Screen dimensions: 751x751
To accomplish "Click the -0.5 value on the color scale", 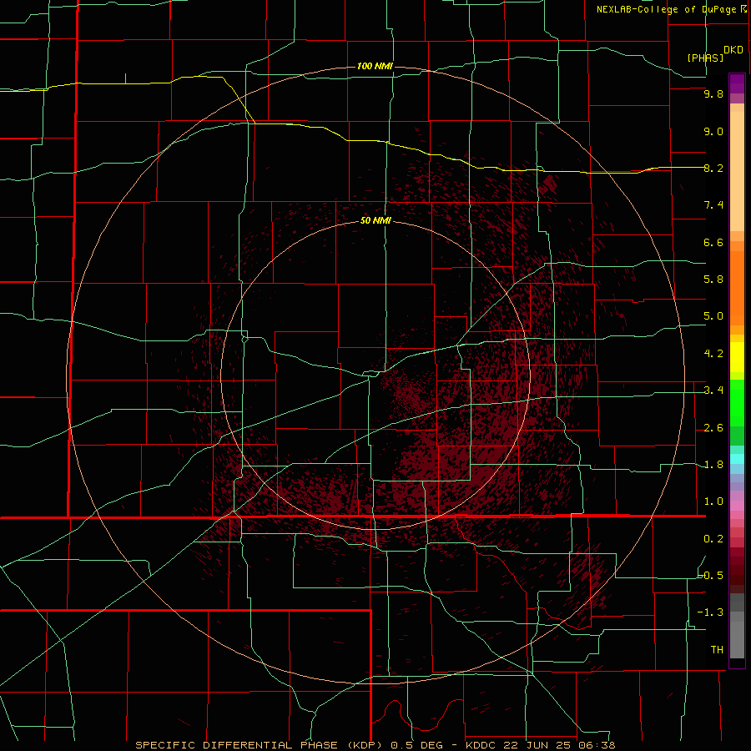I will click(710, 576).
